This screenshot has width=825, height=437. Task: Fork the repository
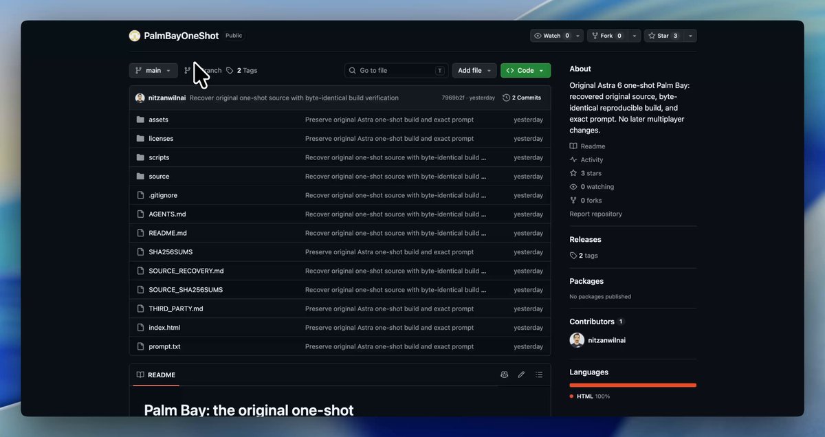coord(606,36)
